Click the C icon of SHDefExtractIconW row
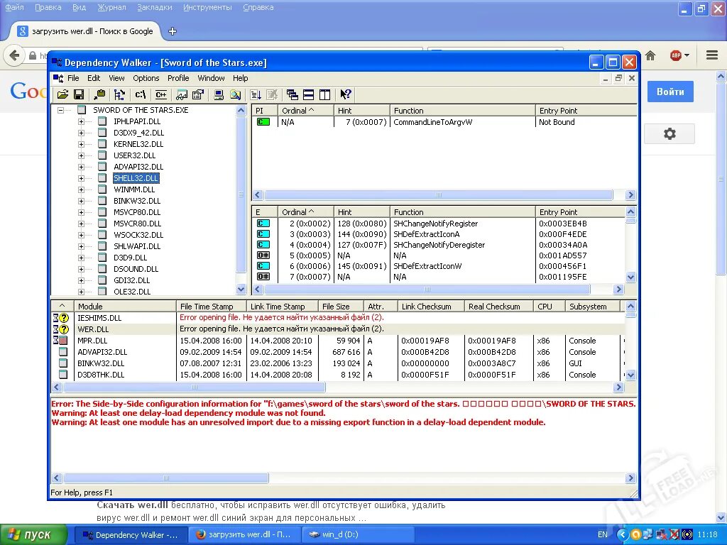Image resolution: width=727 pixels, height=545 pixels. coord(263,266)
